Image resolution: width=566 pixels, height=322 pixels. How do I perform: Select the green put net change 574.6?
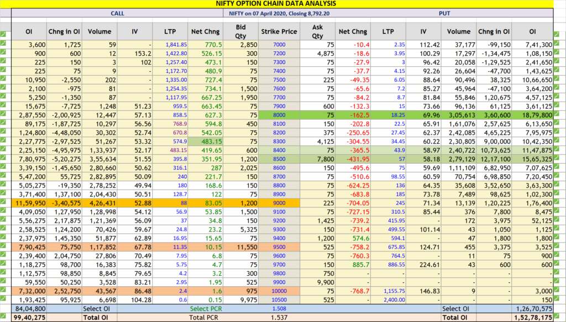click(361, 238)
